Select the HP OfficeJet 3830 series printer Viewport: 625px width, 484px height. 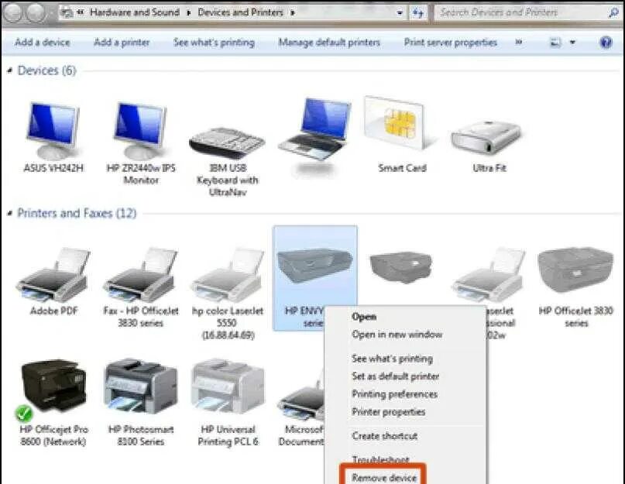575,287
